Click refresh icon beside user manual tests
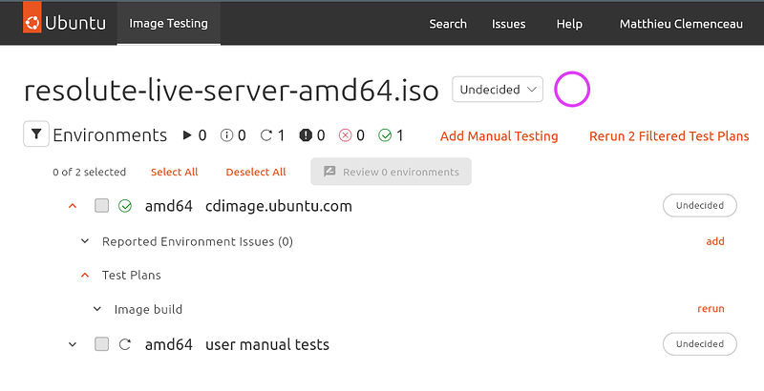Viewport: 764px width, 391px height. click(x=125, y=345)
